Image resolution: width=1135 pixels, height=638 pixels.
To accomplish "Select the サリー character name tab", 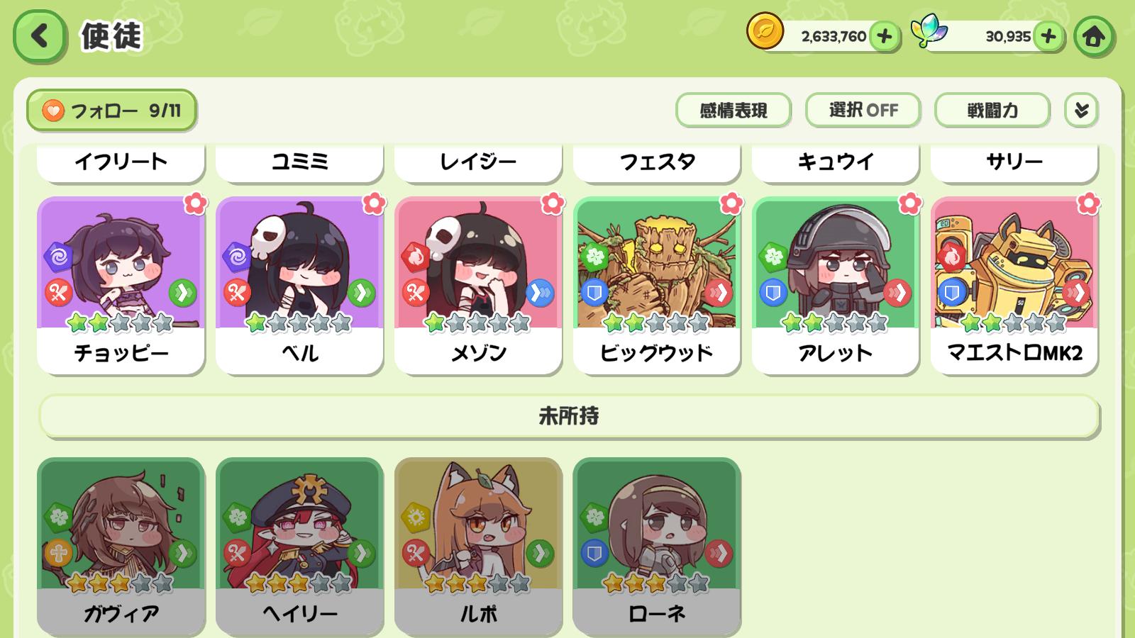I will (x=1014, y=163).
